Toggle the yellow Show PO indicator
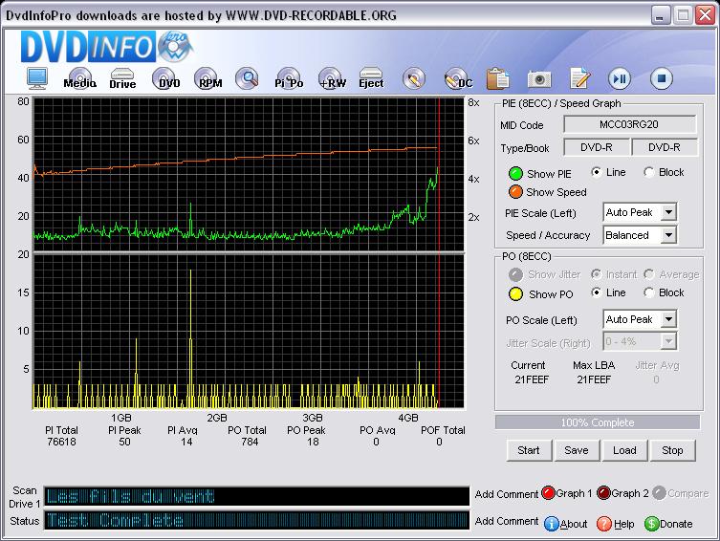The image size is (720, 541). pyautogui.click(x=515, y=293)
